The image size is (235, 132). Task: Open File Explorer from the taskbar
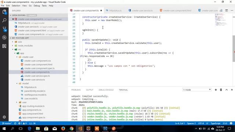point(38,129)
